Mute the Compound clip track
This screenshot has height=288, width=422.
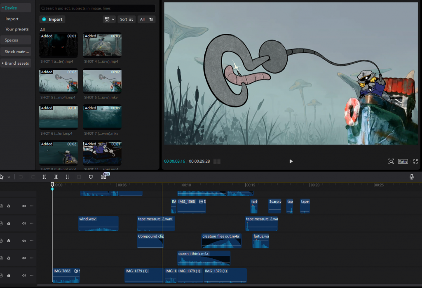coord(24,241)
